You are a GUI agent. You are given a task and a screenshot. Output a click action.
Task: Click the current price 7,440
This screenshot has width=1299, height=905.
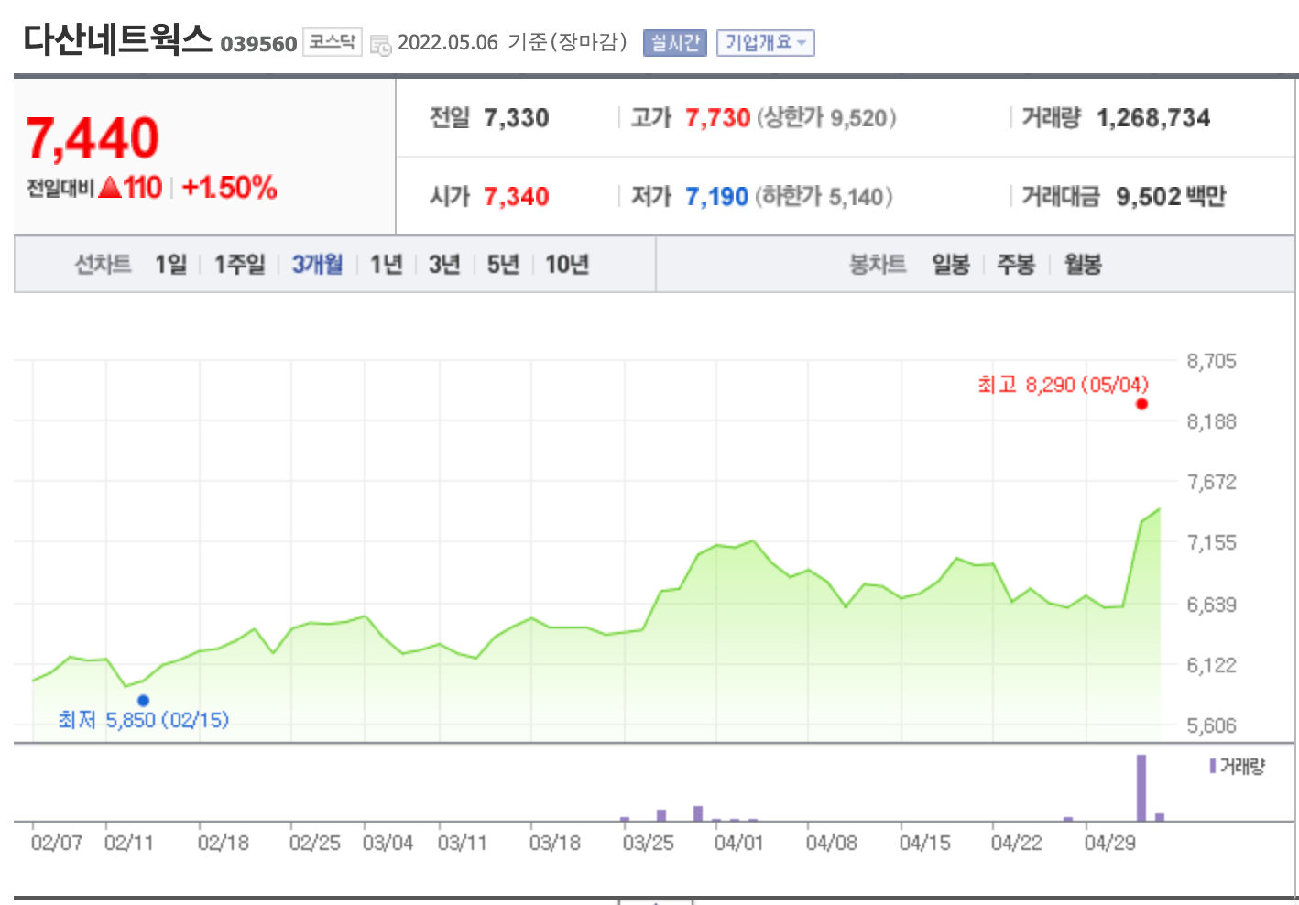coord(93,137)
